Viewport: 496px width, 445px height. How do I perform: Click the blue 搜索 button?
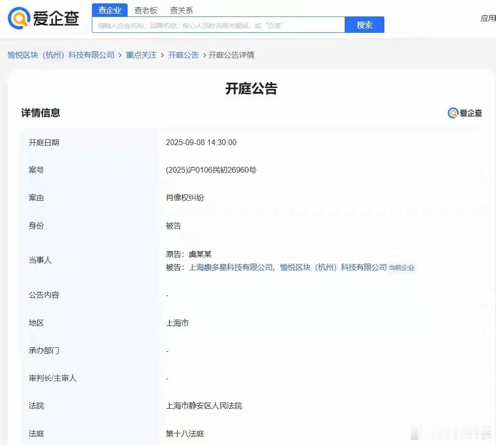365,25
